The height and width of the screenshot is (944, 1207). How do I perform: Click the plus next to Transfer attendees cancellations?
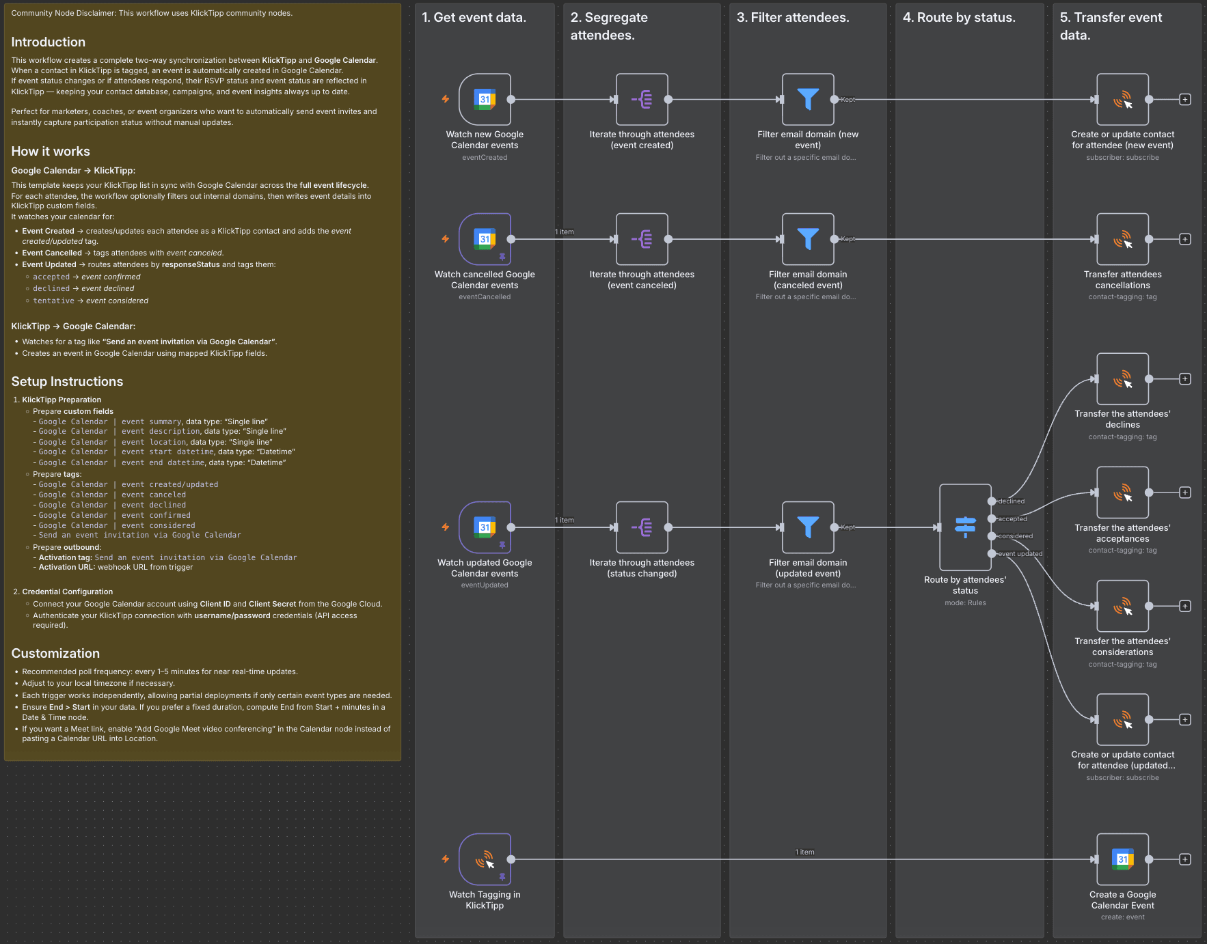1185,240
